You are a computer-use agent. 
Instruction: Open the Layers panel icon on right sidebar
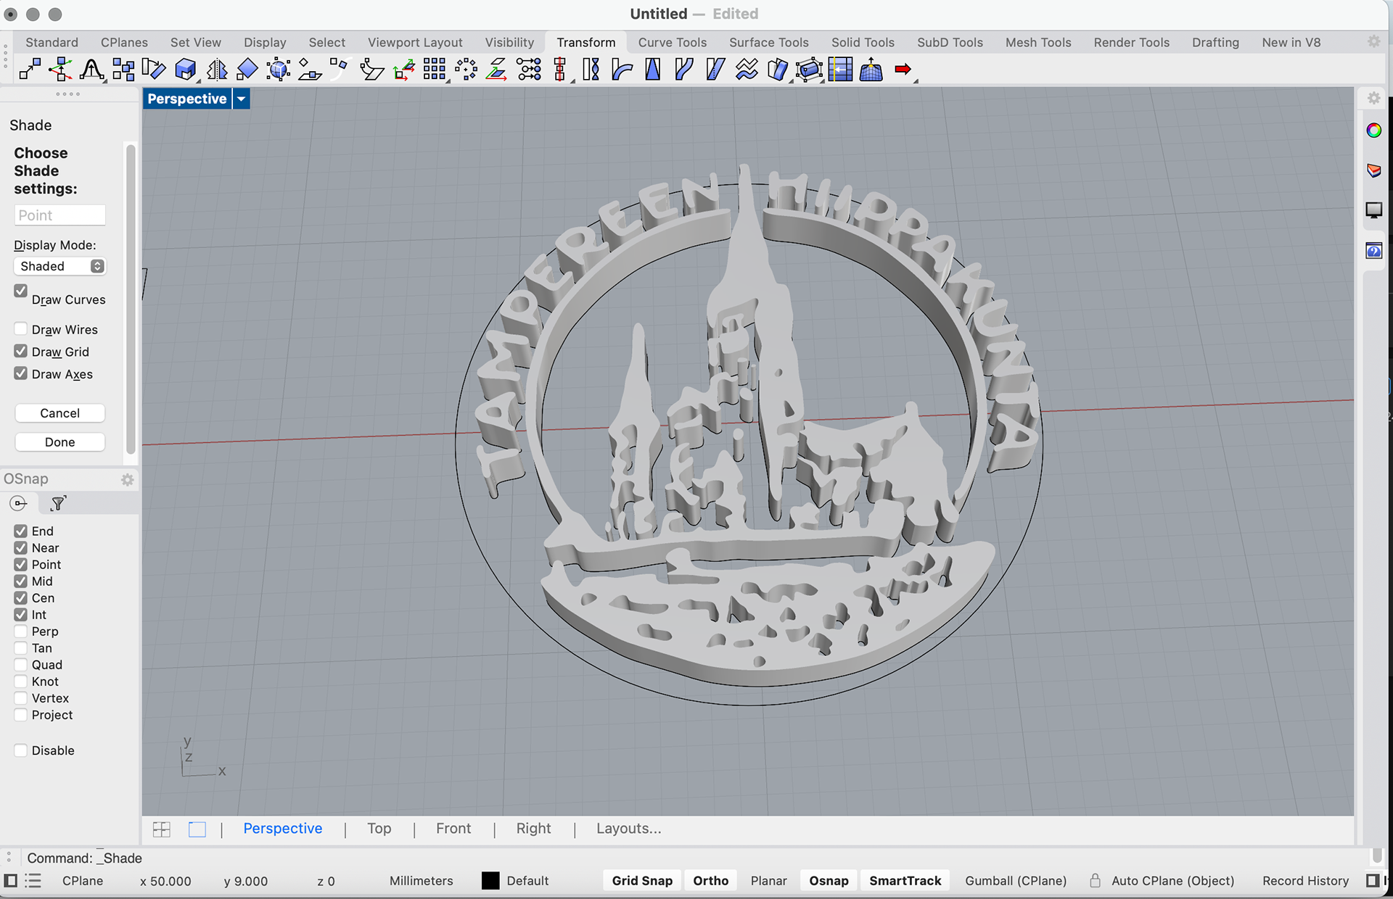(x=1373, y=170)
